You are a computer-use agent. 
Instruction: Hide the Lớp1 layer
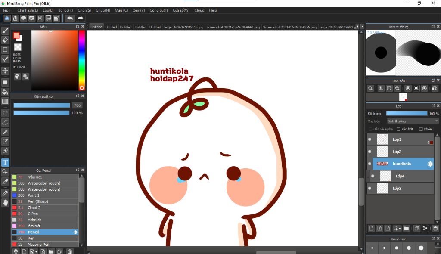370,139
